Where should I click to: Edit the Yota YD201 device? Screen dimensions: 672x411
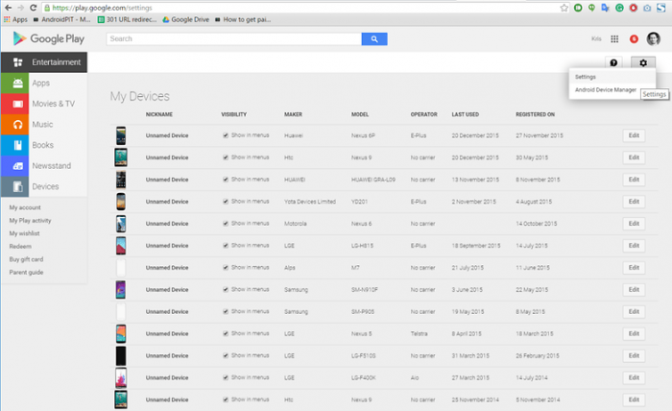tap(634, 202)
